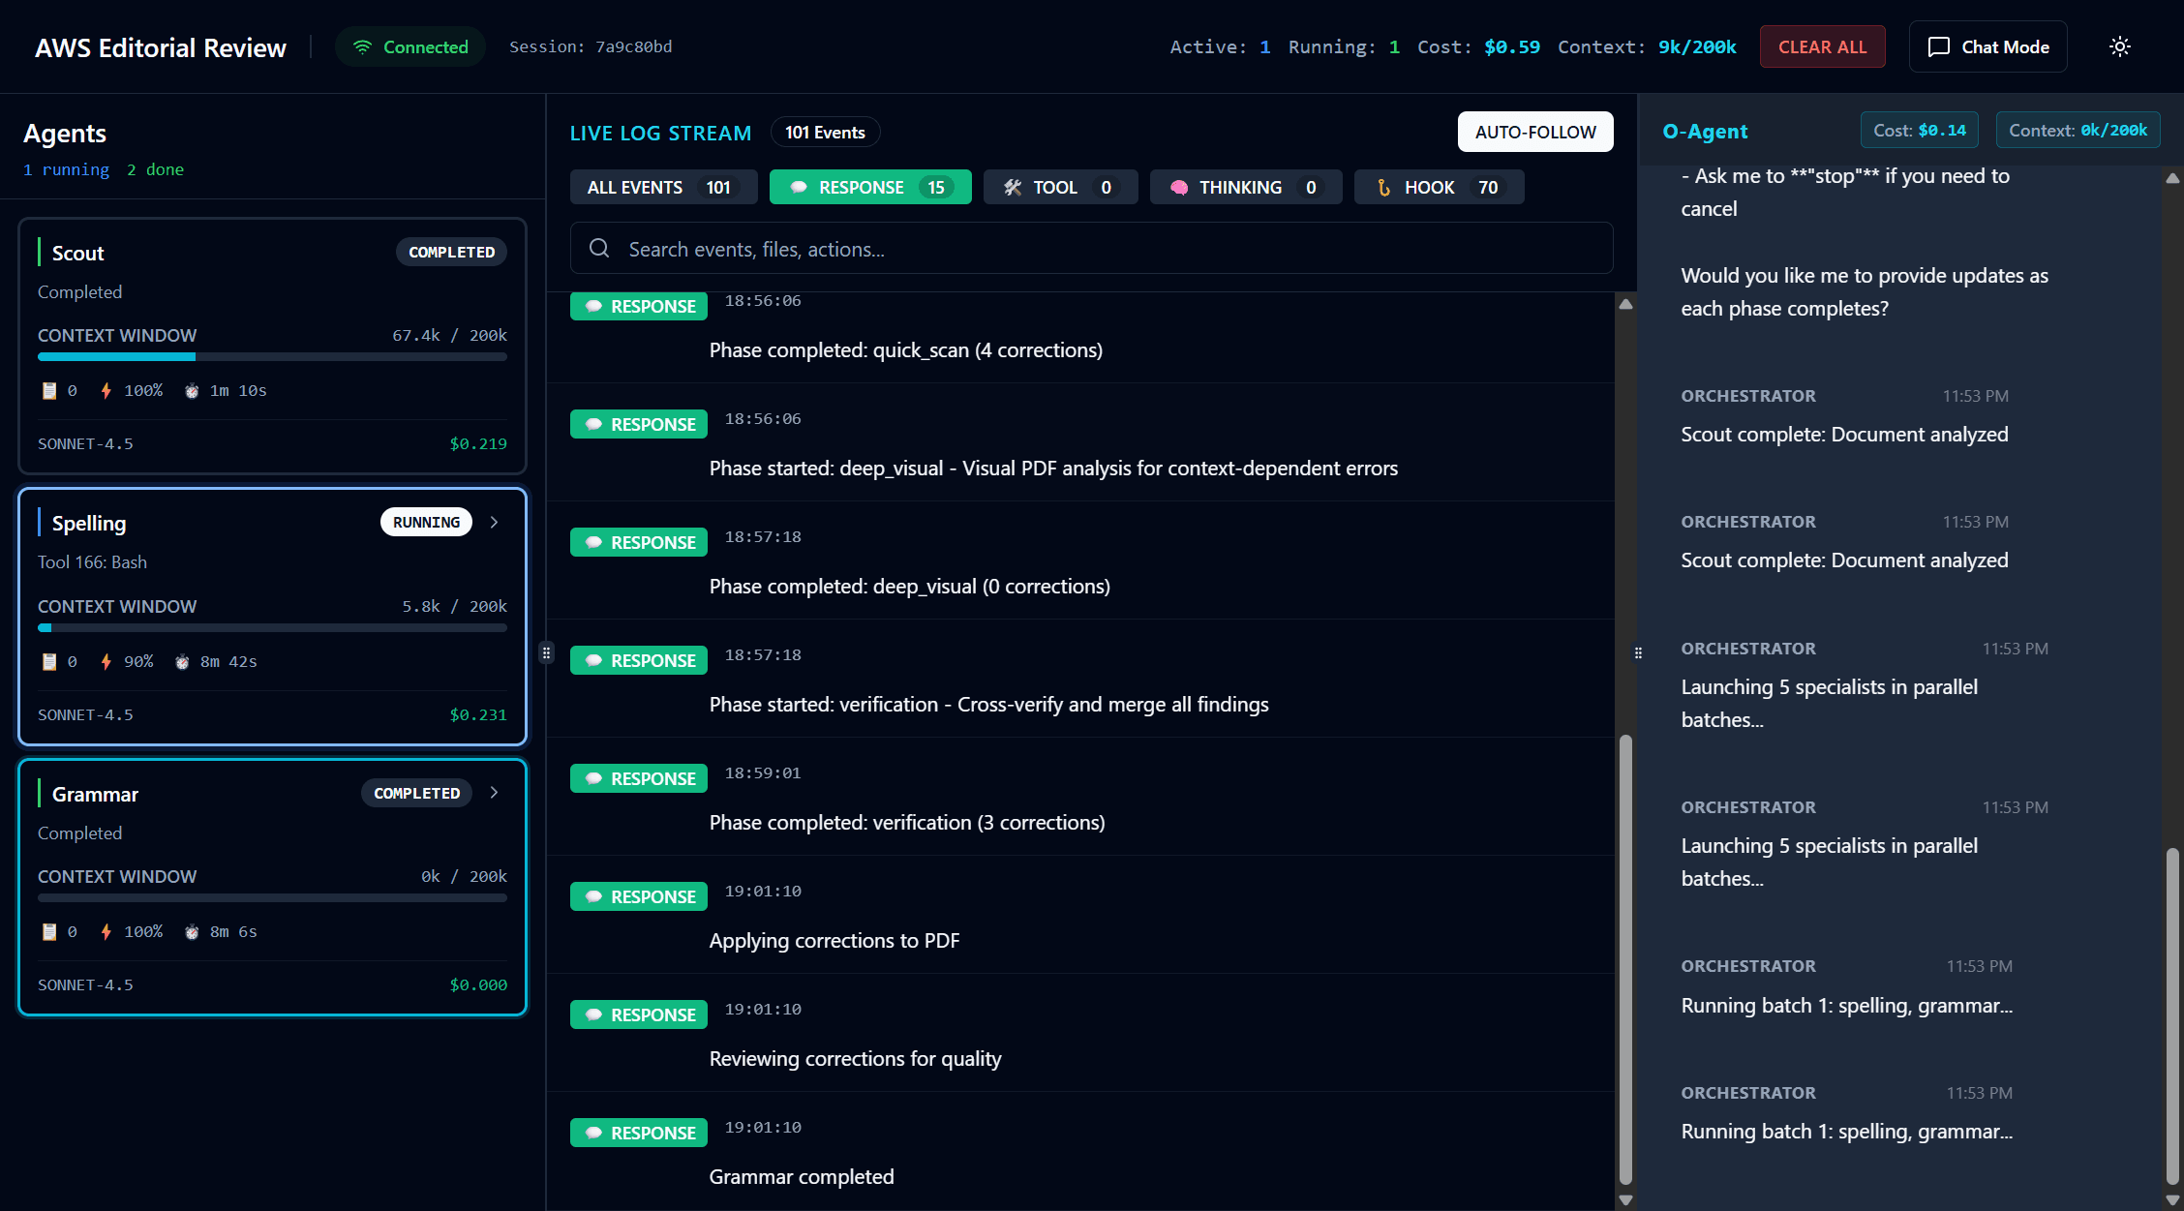Viewport: 2184px width, 1211px height.
Task: Toggle AUTO-FOLLOW for the live log stream
Action: click(x=1535, y=132)
